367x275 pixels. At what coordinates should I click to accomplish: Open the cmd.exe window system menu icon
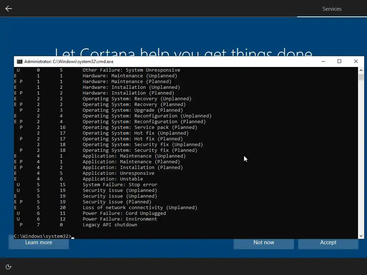20,62
